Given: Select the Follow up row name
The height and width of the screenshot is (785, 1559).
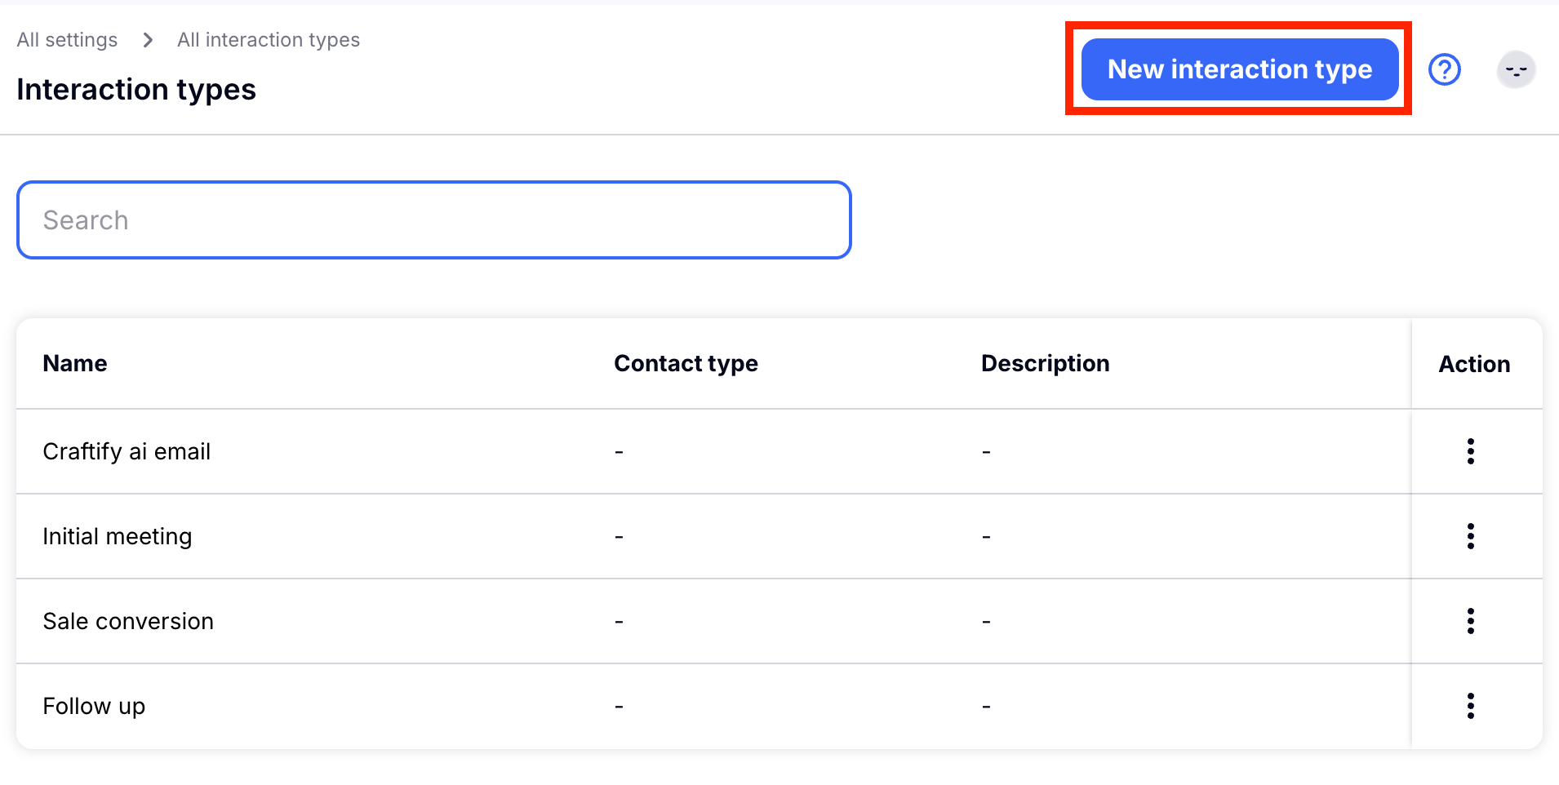Looking at the screenshot, I should pyautogui.click(x=94, y=706).
